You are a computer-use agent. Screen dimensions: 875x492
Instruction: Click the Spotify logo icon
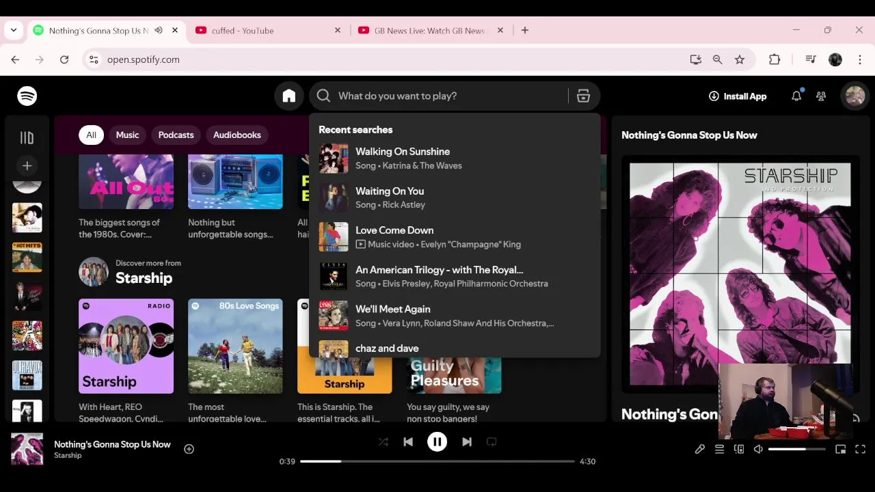click(27, 96)
